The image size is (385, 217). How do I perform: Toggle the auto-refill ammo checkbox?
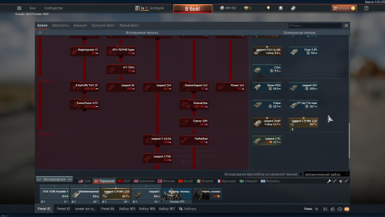click(x=346, y=181)
